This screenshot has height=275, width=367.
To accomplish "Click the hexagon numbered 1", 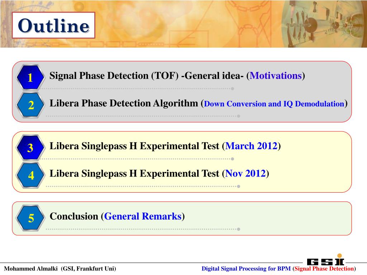I will (30, 77).
